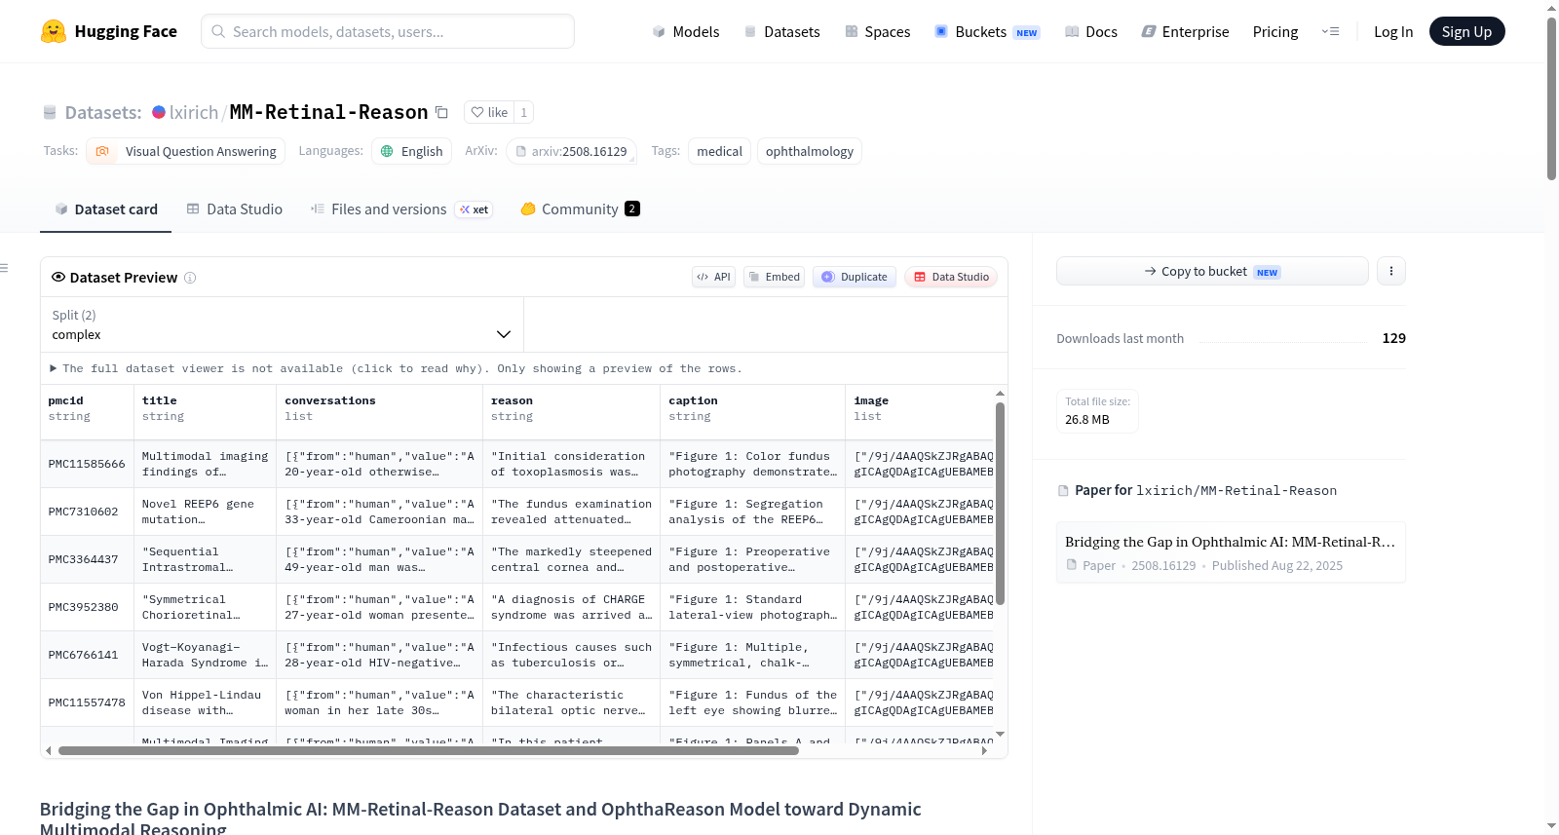Switch to the Dataset card tab
This screenshot has width=1559, height=835.
[106, 209]
